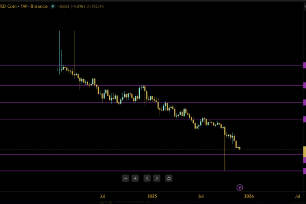
Task: Click the zoom in plus button
Action: click(x=135, y=178)
